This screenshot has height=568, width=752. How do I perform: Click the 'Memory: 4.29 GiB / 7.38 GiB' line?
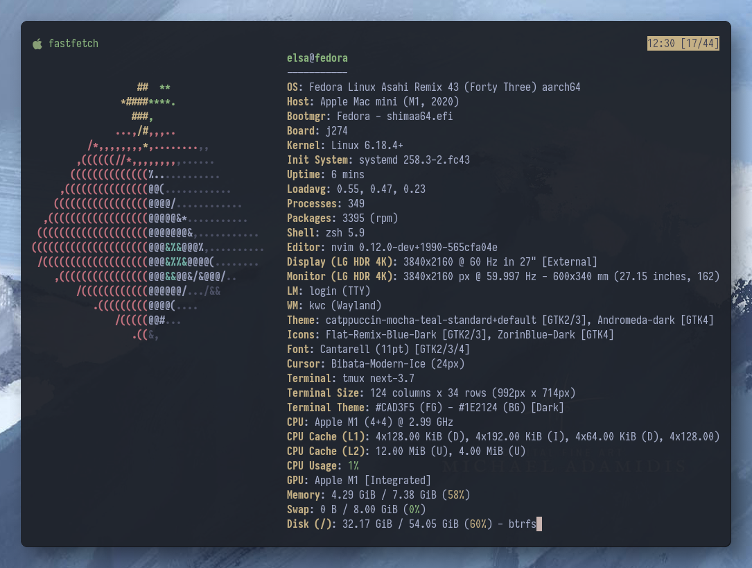[x=378, y=494]
